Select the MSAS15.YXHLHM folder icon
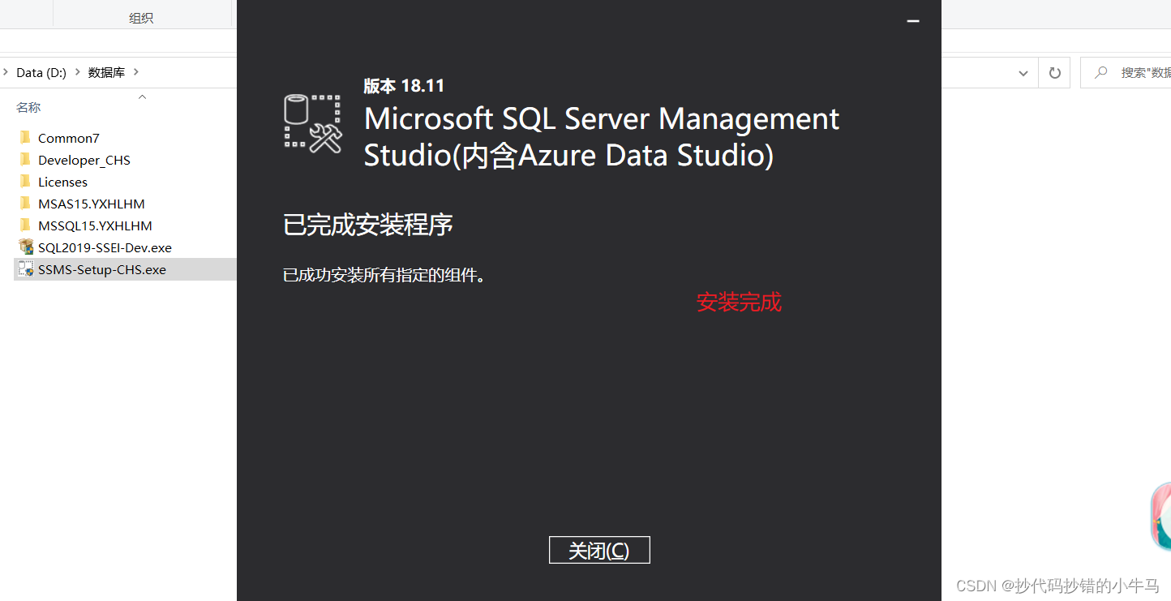The image size is (1171, 601). 25,204
